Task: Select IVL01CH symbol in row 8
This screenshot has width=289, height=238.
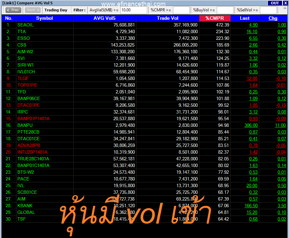Action: tap(26, 72)
